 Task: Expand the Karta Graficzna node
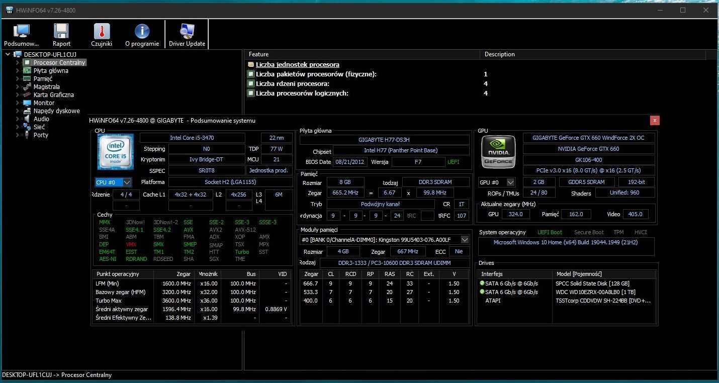coord(18,95)
